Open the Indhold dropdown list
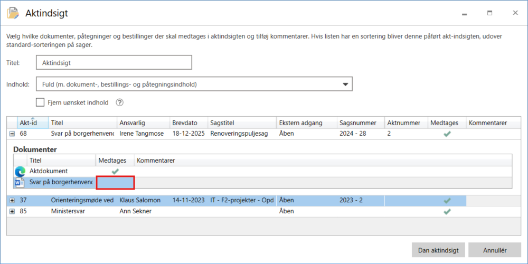The image size is (528, 264). click(x=345, y=84)
